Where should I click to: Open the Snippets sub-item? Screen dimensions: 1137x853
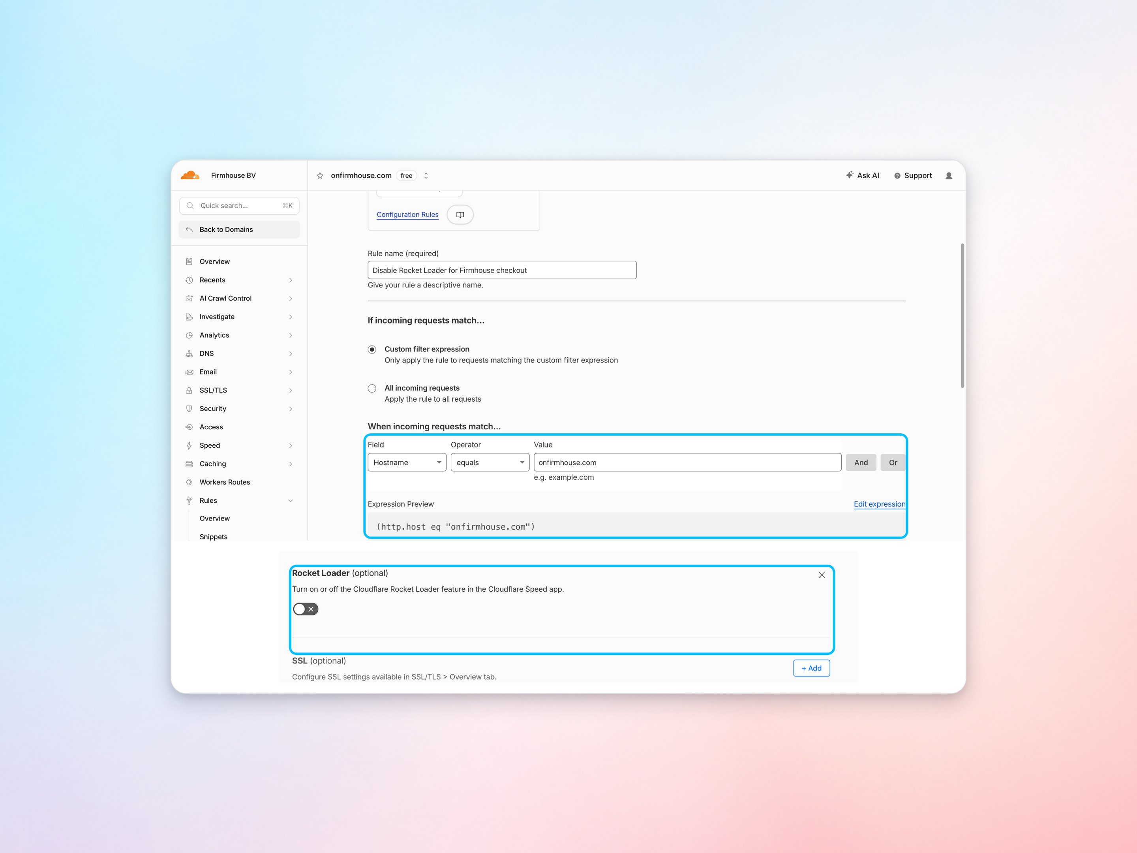coord(213,537)
